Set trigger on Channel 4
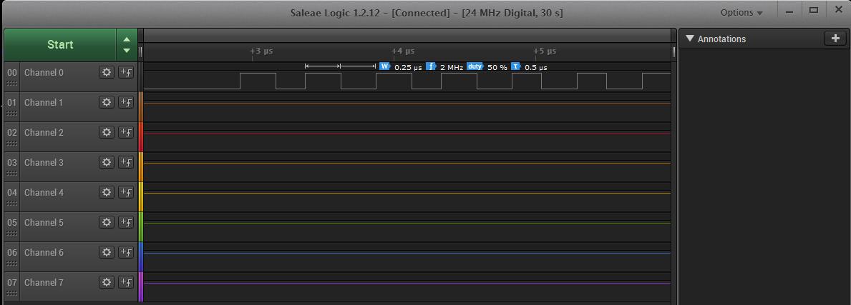The image size is (851, 305). (x=126, y=191)
